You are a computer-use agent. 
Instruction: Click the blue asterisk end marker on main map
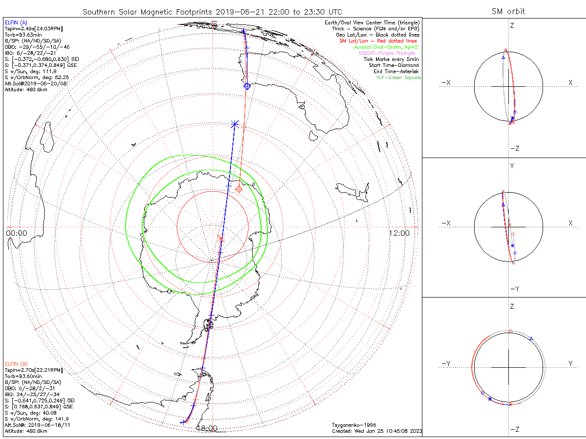pyautogui.click(x=234, y=124)
